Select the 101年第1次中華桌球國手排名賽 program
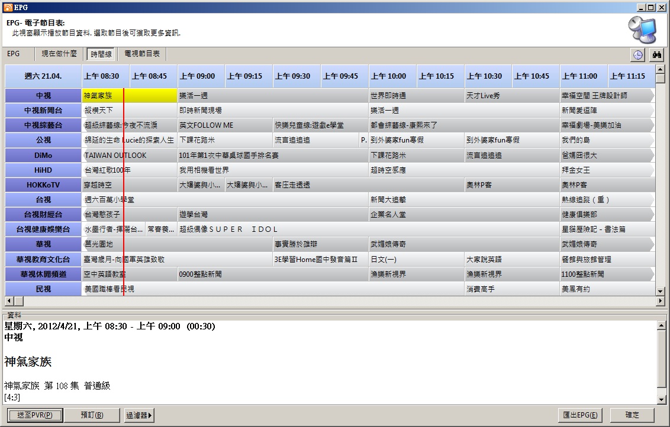The width and height of the screenshot is (670, 427). tap(273, 156)
